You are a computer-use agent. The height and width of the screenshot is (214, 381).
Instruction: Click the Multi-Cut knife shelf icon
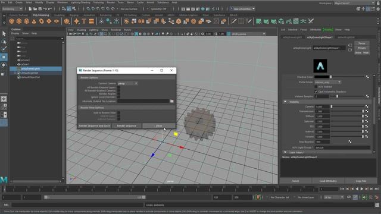[234, 21]
